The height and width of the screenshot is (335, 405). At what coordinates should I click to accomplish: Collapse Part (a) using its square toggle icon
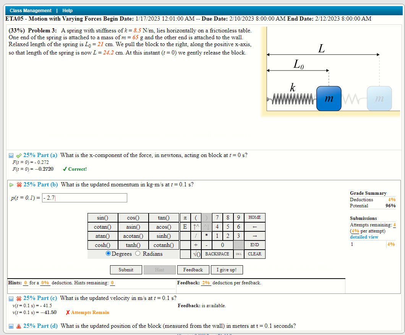(11, 155)
